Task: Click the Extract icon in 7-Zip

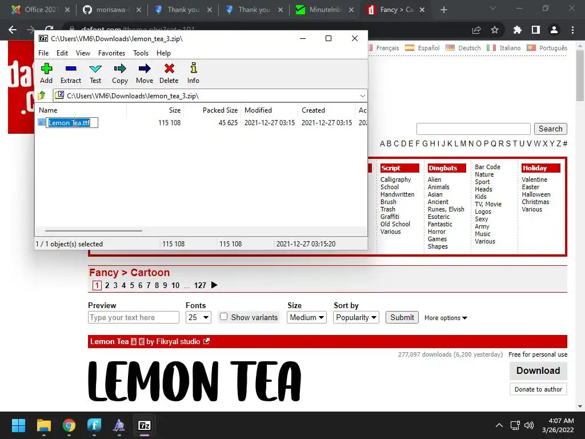Action: pyautogui.click(x=70, y=69)
